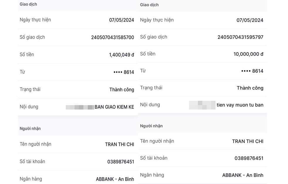Select the date 07/05/2024 on the left receipt

(121, 20)
